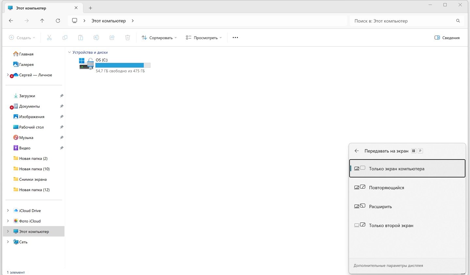Click the 1 элемент status bar text
The width and height of the screenshot is (470, 275).
[16, 272]
